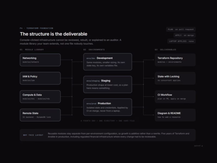Click the Production shape at lower cost description

coord(107,86)
